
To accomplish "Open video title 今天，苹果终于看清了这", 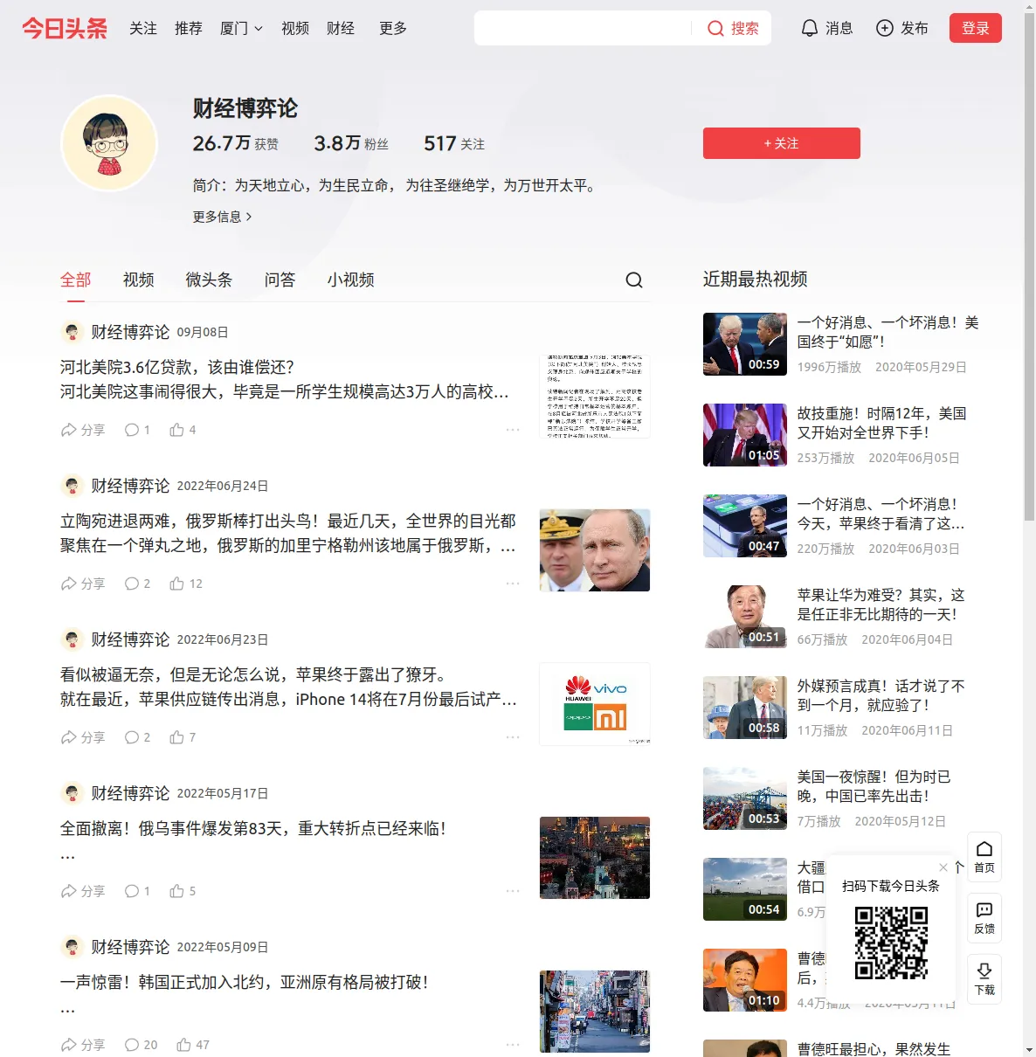I will pos(881,514).
